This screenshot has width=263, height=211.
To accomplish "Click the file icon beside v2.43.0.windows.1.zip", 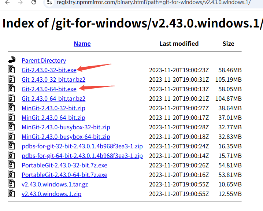I will [11, 194].
